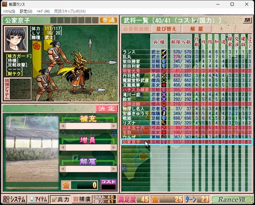
Task: Click right arrow of 解雇 slider
Action: pyautogui.click(x=114, y=169)
